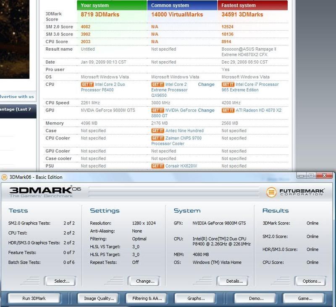
Task: Click the Change... button under Settings
Action: coord(144,281)
